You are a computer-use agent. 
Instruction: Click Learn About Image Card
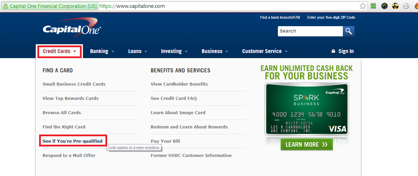point(178,112)
